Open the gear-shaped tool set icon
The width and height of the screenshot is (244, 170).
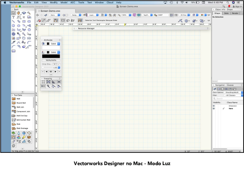tap(13, 145)
